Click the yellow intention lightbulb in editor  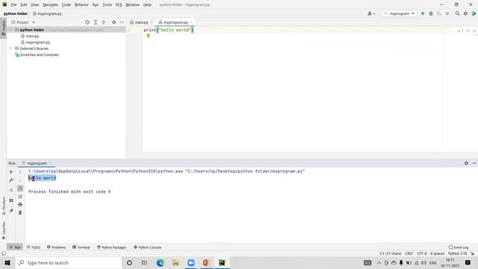coord(149,36)
